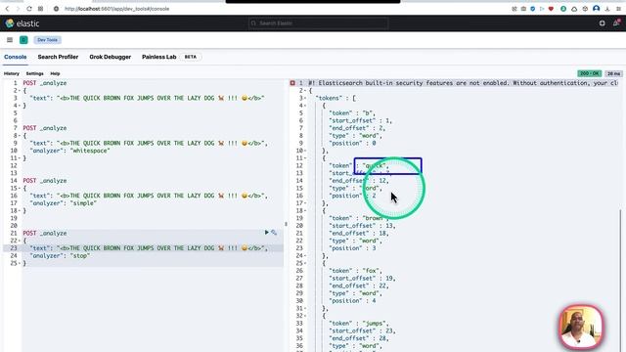Click the red warning marker on response line 1
This screenshot has height=352, width=626.
292,83
